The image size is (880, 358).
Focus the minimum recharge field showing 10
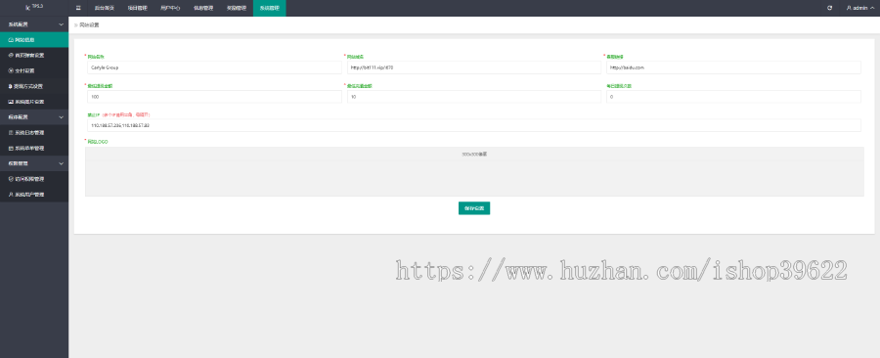473,97
